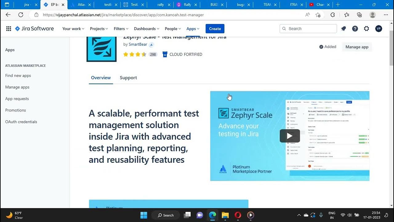
Task: Click the Windows taskbar Search box
Action: (x=166, y=215)
